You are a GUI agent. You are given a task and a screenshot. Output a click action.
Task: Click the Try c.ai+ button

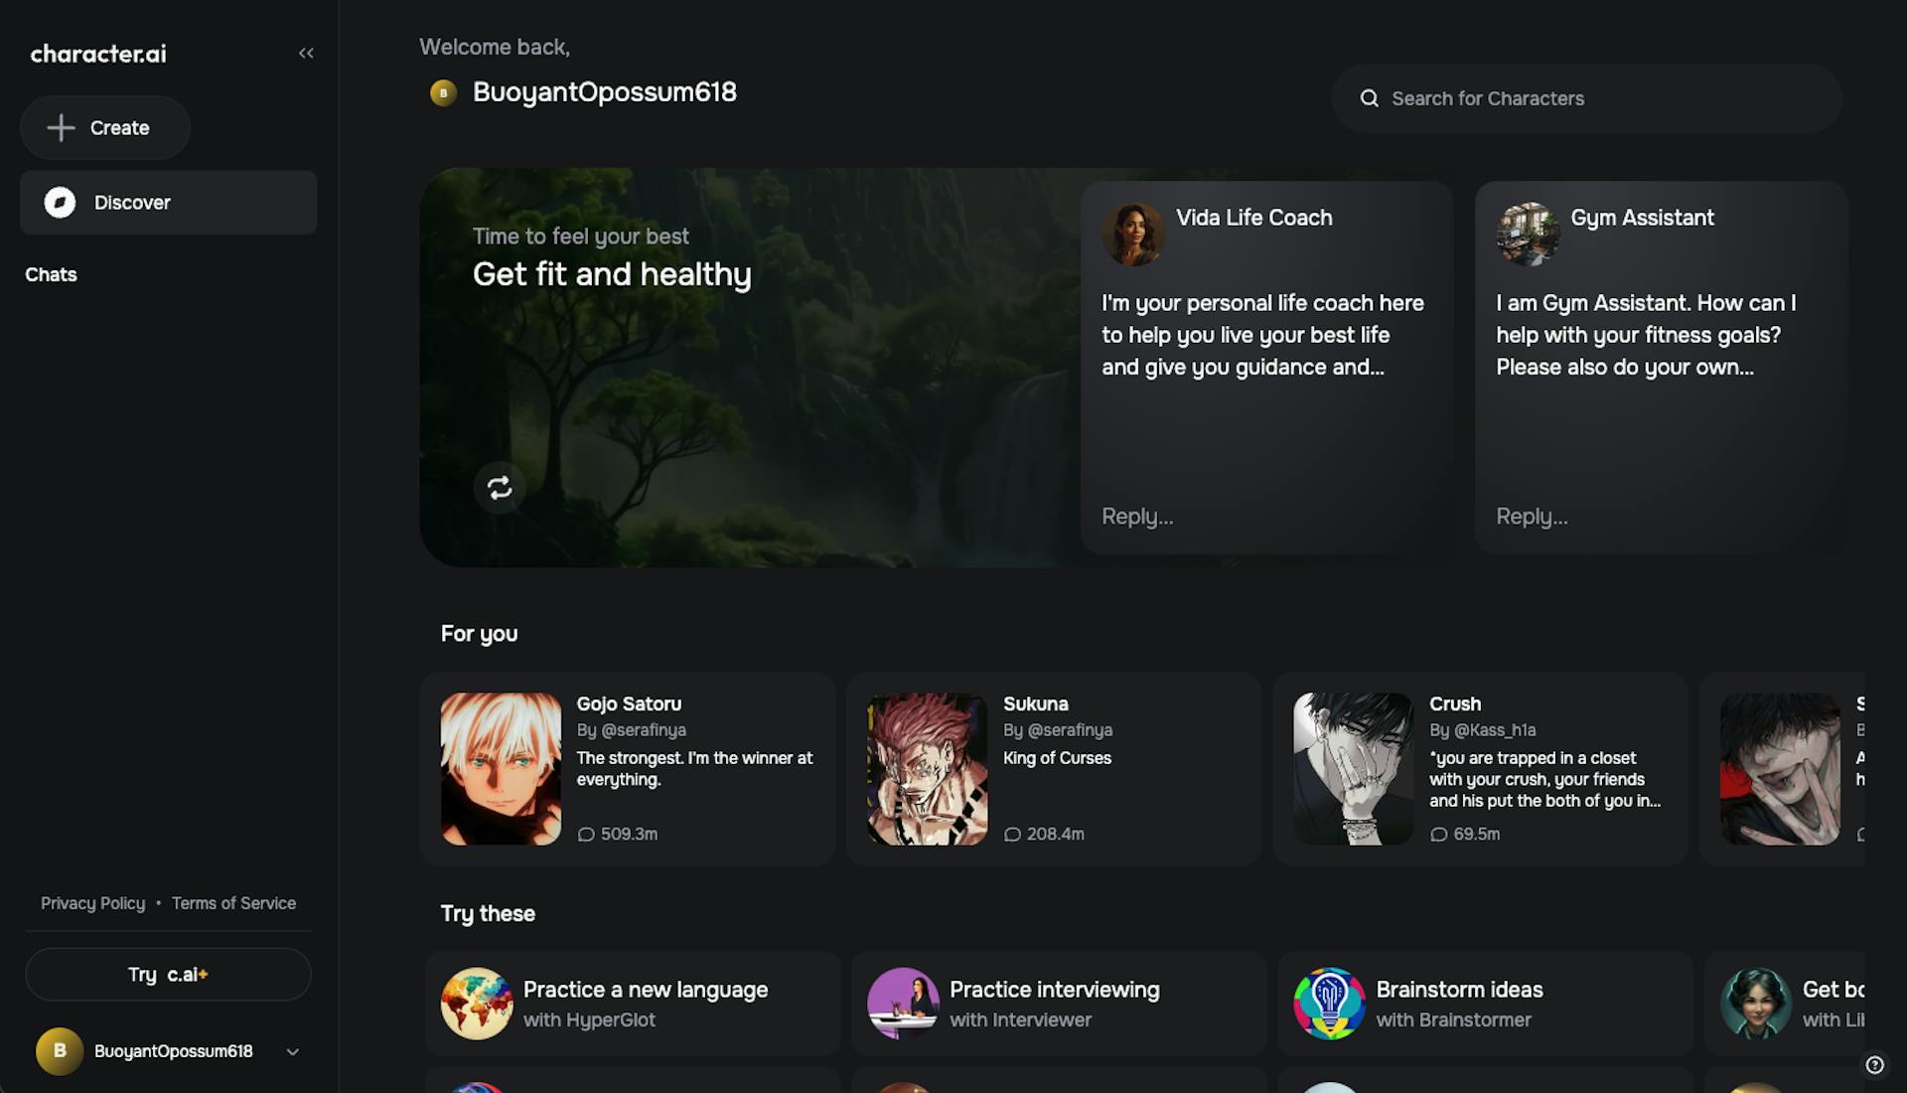(x=168, y=975)
